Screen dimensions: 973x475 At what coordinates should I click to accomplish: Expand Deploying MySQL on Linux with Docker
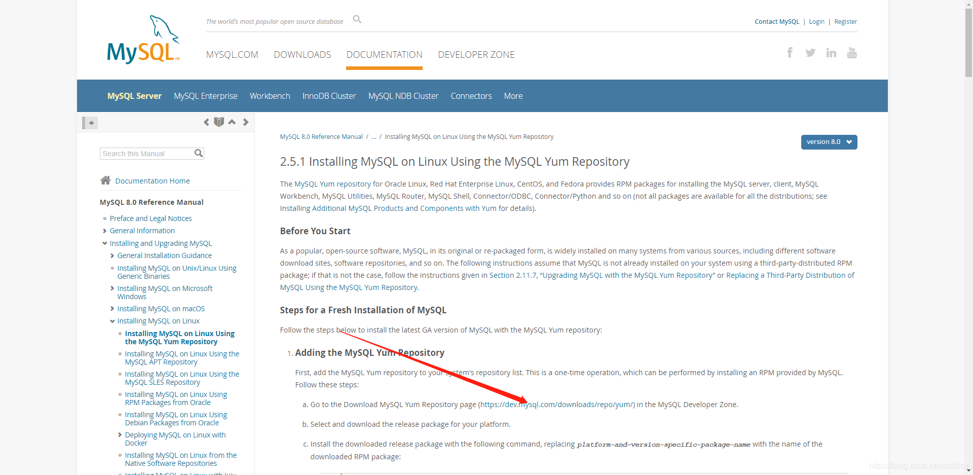point(120,435)
